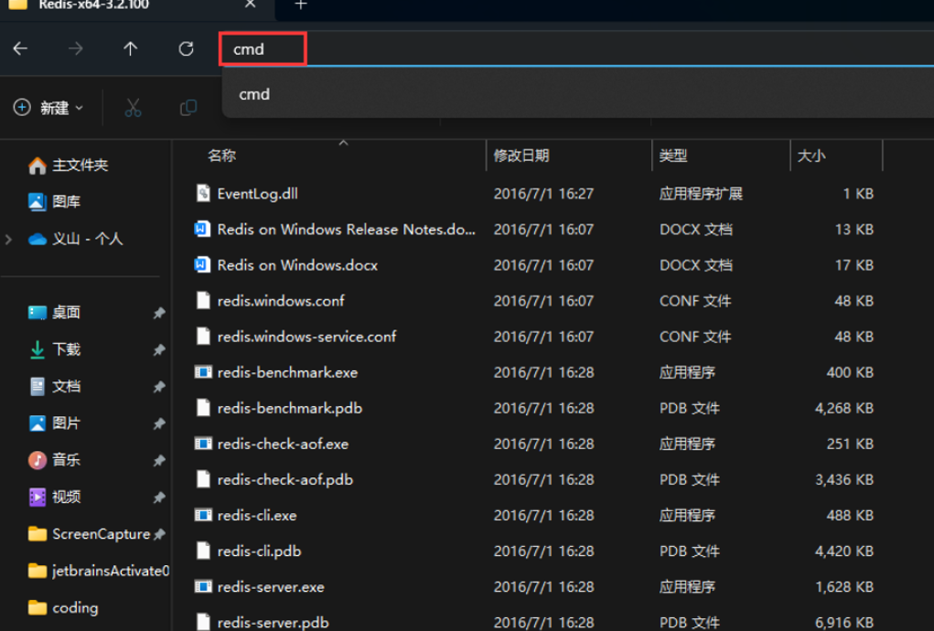This screenshot has width=934, height=631.
Task: Click the EventLog.dll file icon
Action: [x=203, y=193]
